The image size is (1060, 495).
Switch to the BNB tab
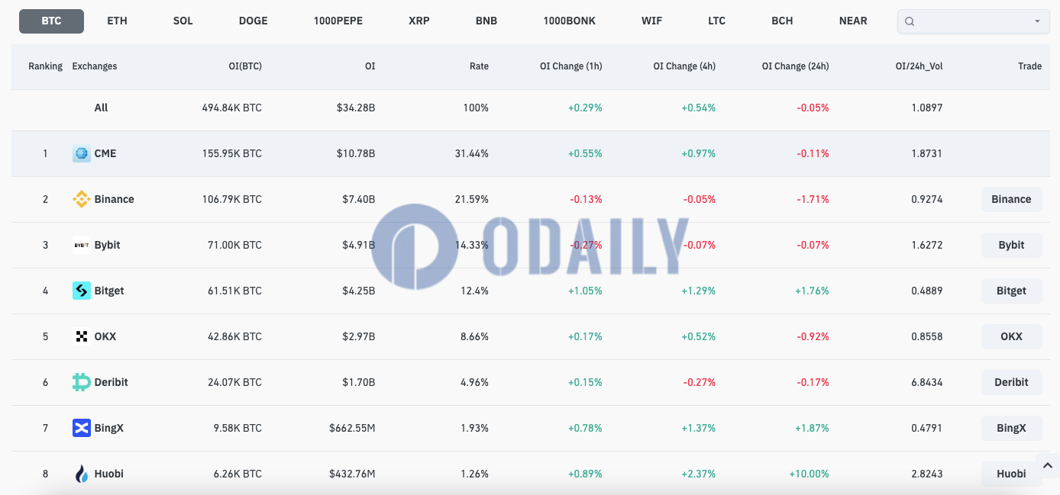[x=486, y=21]
